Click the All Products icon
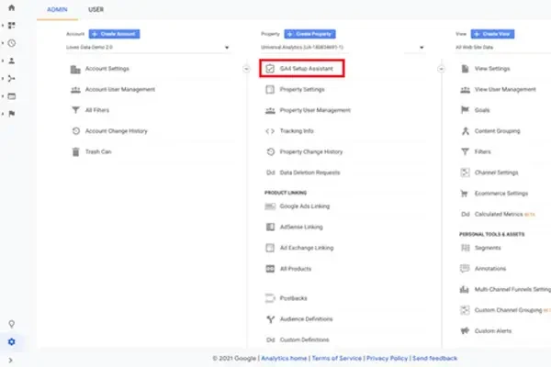This screenshot has width=551, height=367. [x=270, y=269]
